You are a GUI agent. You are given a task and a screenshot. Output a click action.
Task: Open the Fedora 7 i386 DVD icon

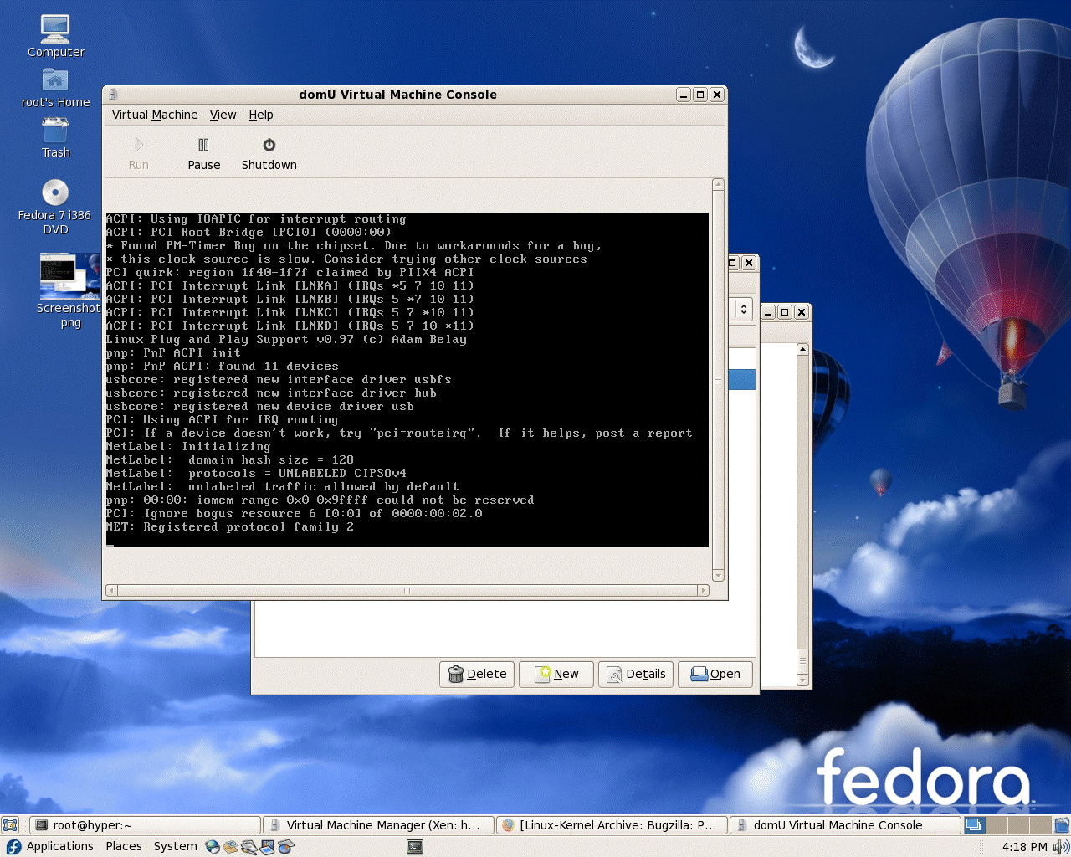55,192
